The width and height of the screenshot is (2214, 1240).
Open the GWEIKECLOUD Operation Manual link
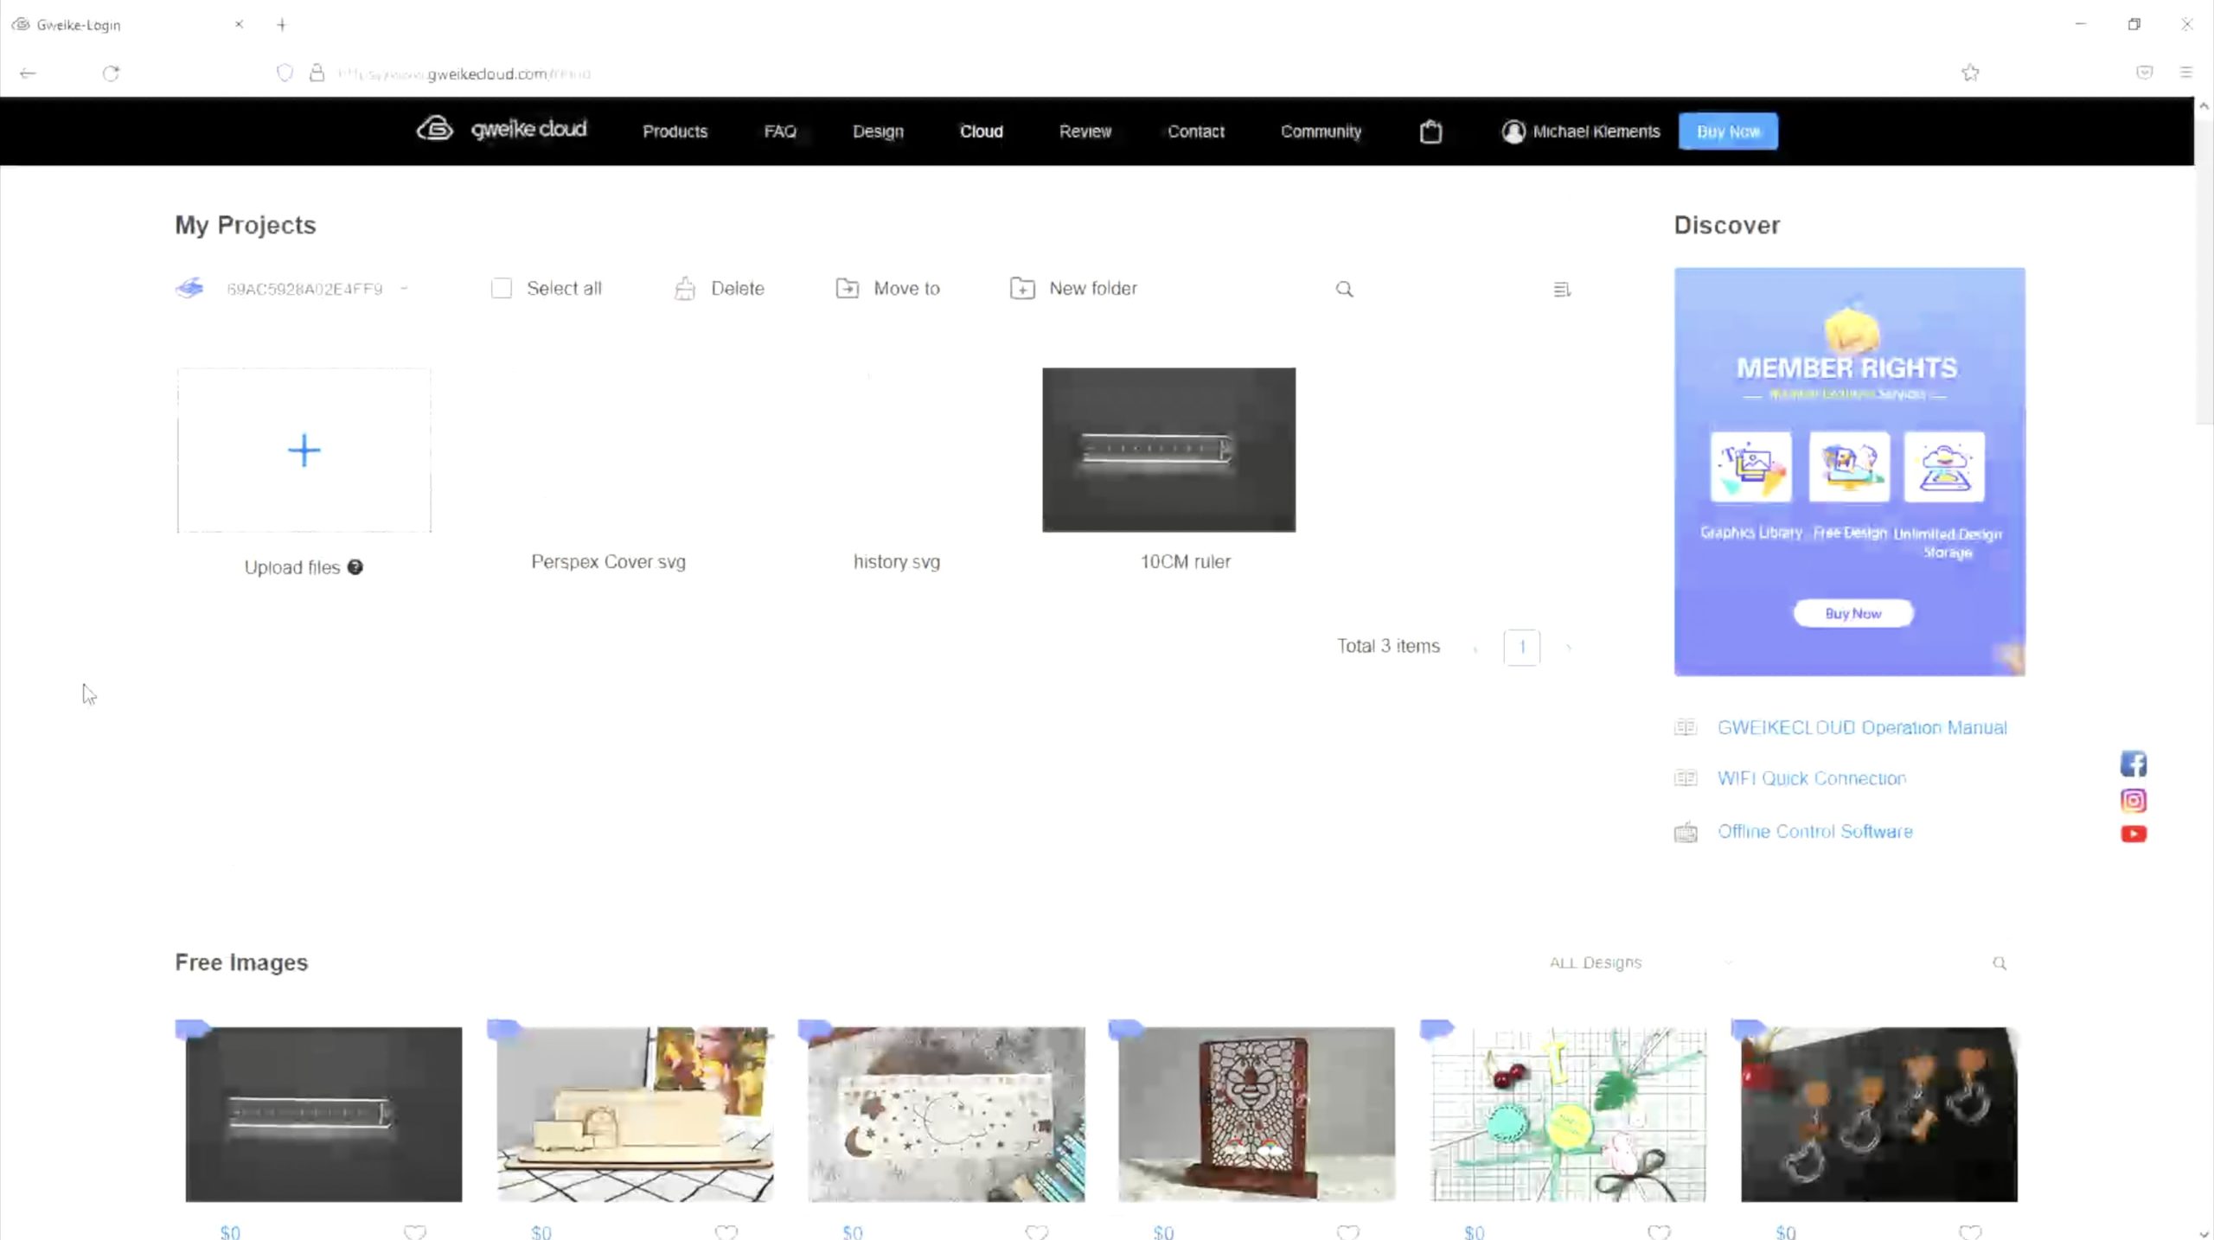1861,727
